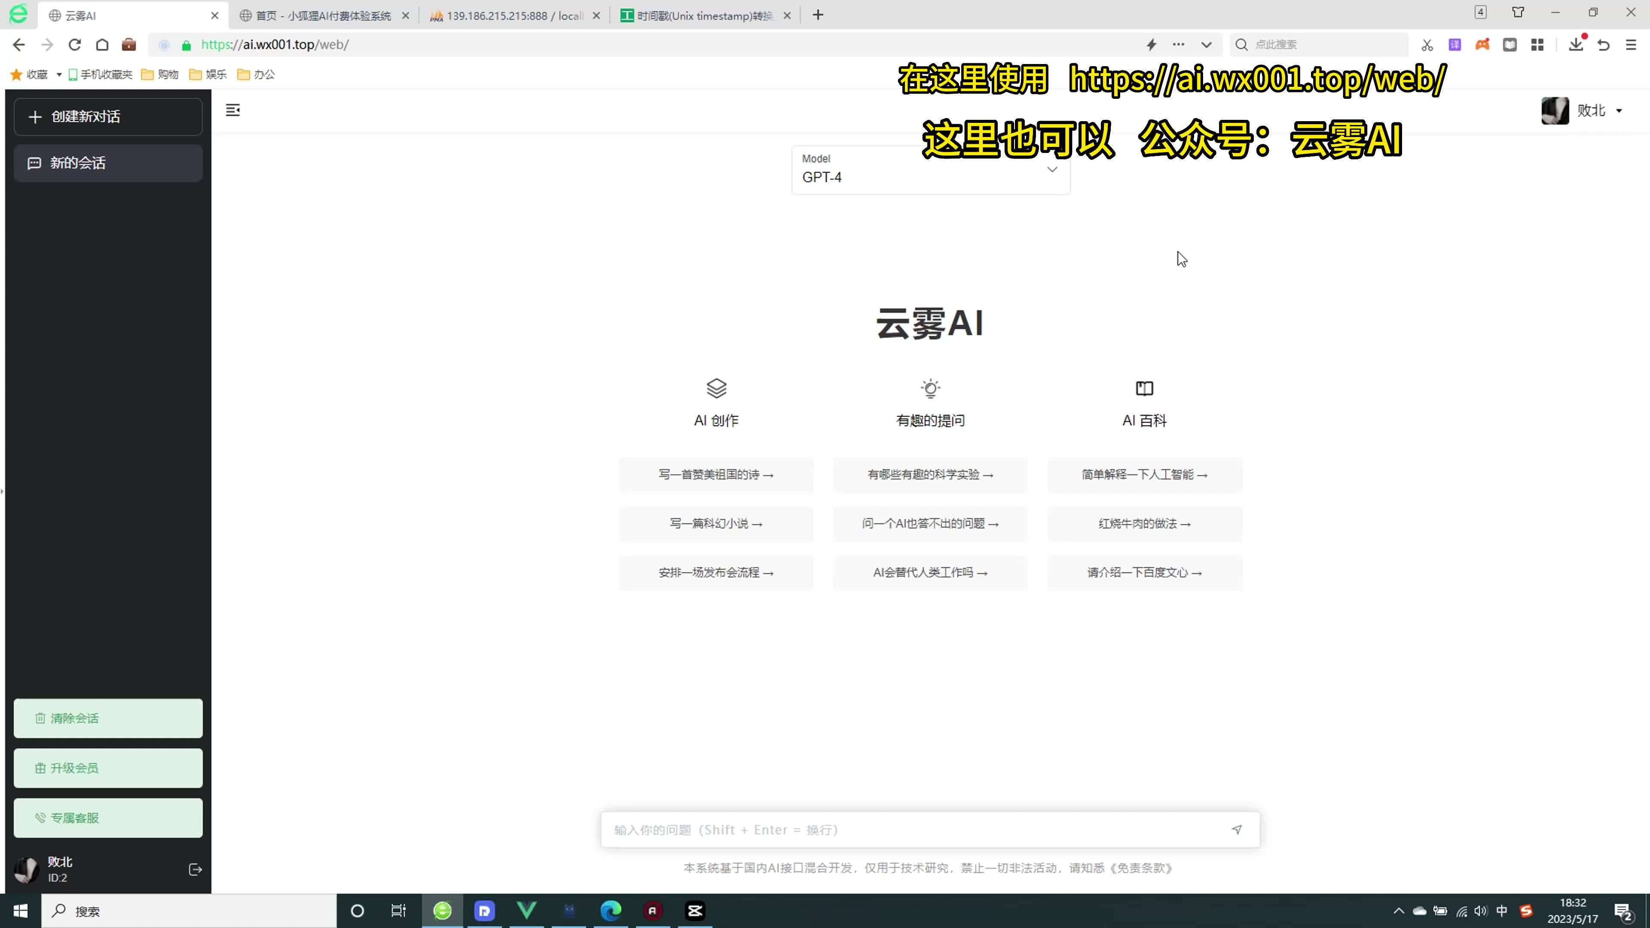
Task: Open the purple translate extension icon
Action: coord(1454,45)
